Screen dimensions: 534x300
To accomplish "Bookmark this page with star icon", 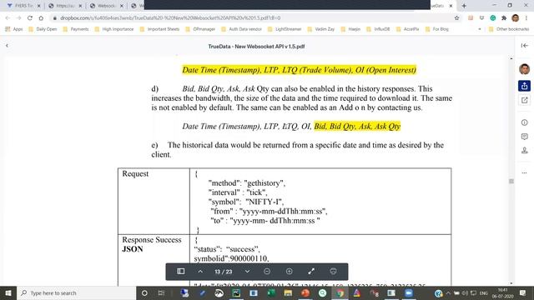I will click(456, 18).
